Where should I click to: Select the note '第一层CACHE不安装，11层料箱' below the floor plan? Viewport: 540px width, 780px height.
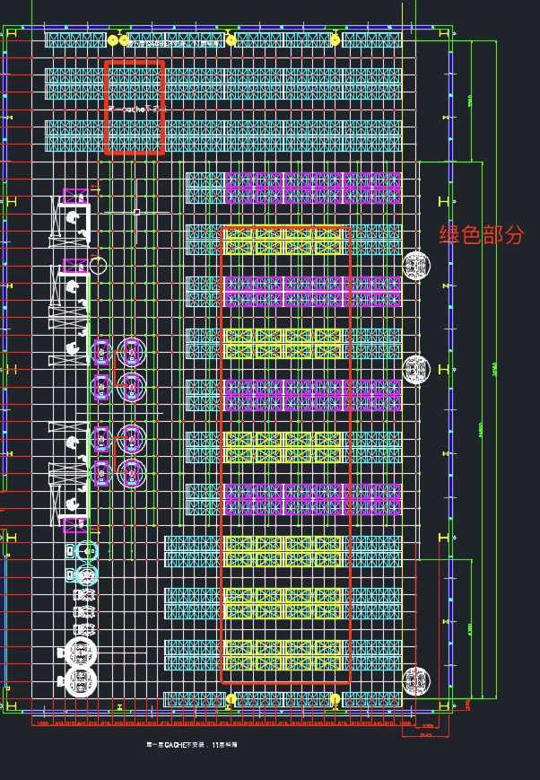pos(191,745)
